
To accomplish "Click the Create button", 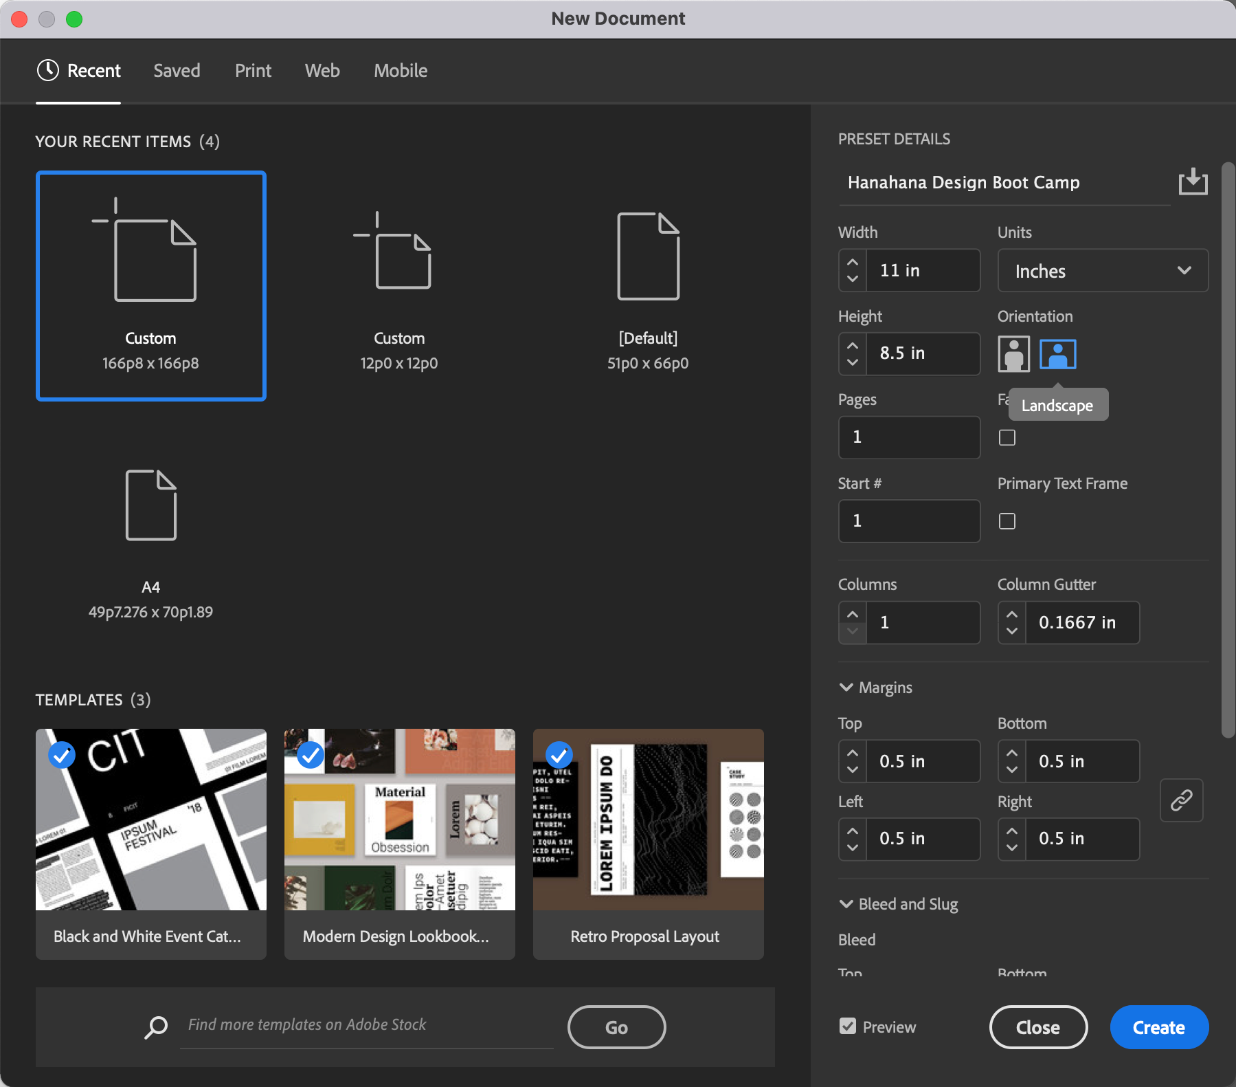I will point(1159,1027).
